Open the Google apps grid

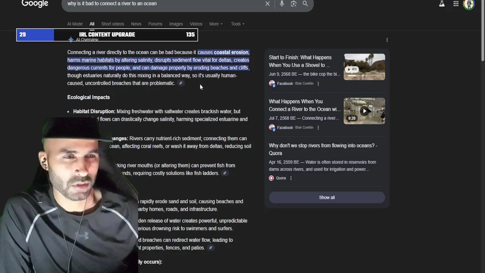tap(456, 4)
